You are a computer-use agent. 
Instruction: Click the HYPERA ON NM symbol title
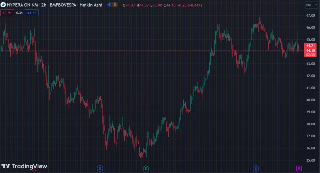(22, 5)
